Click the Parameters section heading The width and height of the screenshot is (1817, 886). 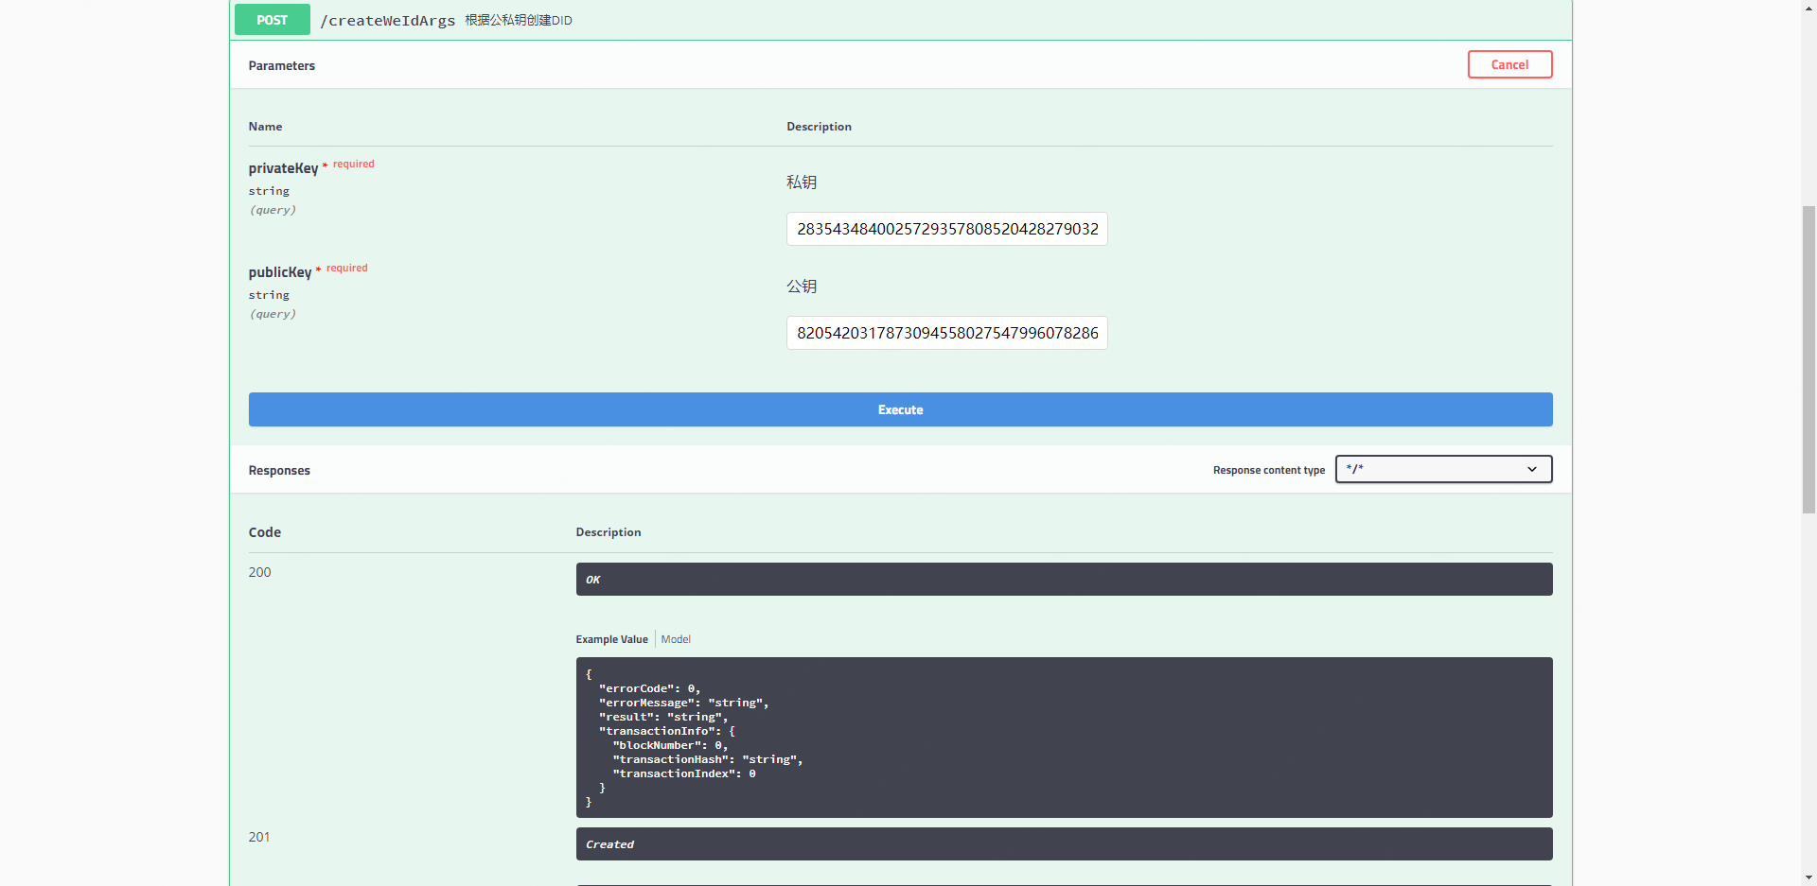(281, 65)
